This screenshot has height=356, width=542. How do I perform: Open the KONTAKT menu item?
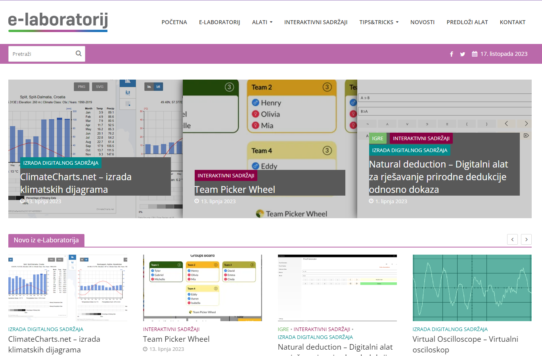coord(512,22)
